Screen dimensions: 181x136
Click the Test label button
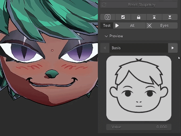(x=107, y=25)
